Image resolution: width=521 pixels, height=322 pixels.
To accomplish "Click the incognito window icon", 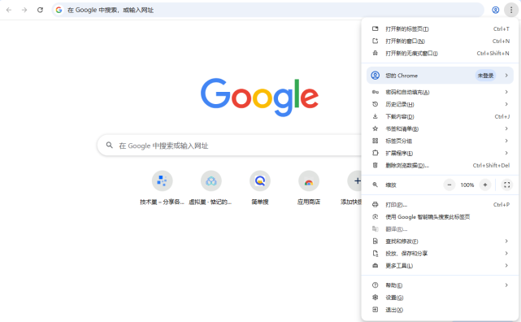I will pos(376,53).
